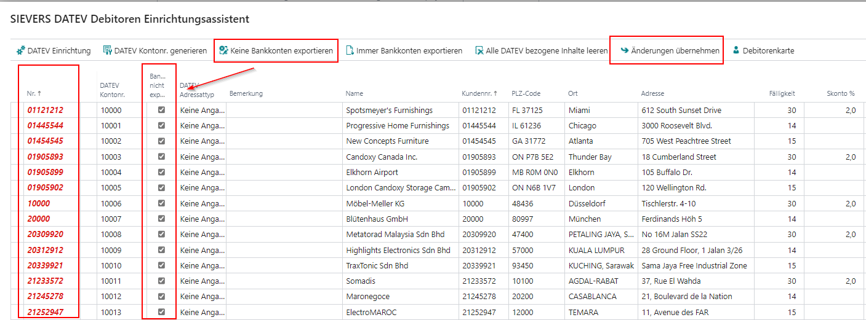Toggle the checkbox for ElectroMAROC row
Screen dimensions: 866x320
click(x=161, y=312)
